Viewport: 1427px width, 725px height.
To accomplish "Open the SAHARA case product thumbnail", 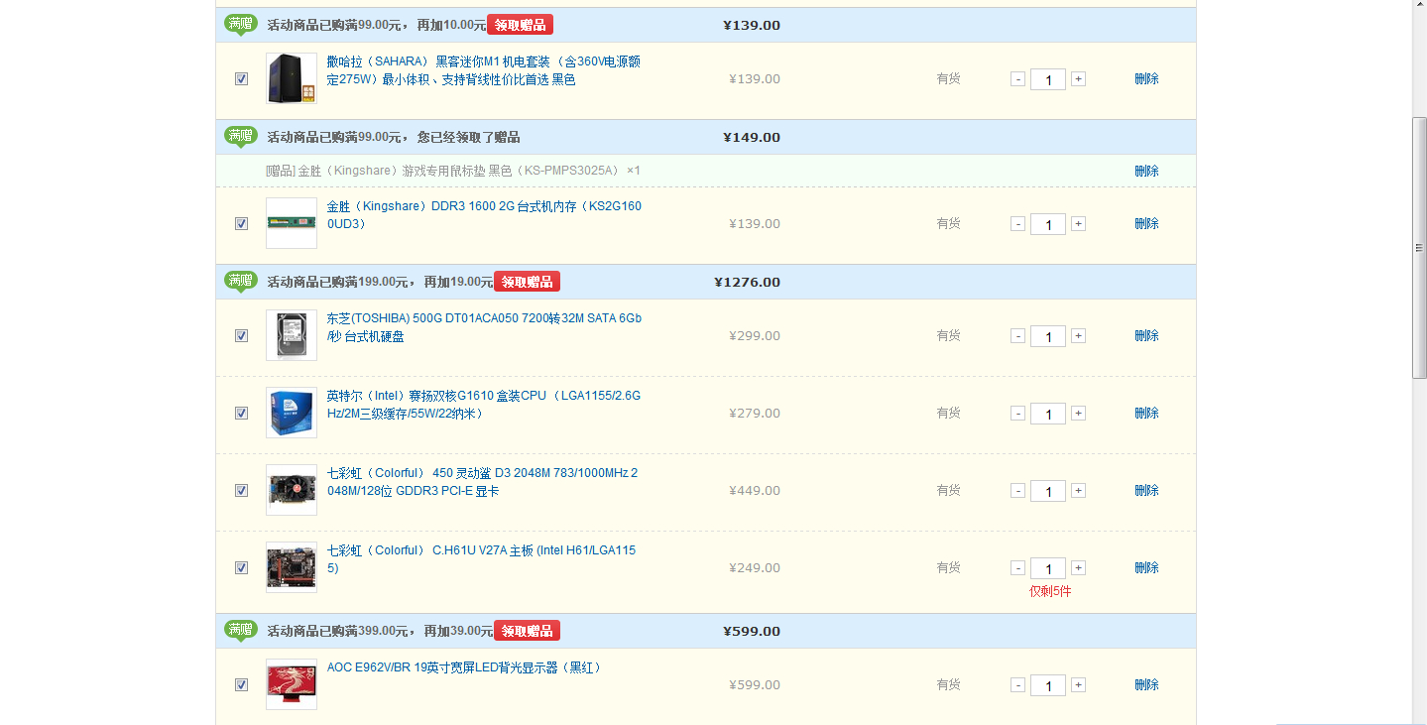I will click(292, 78).
